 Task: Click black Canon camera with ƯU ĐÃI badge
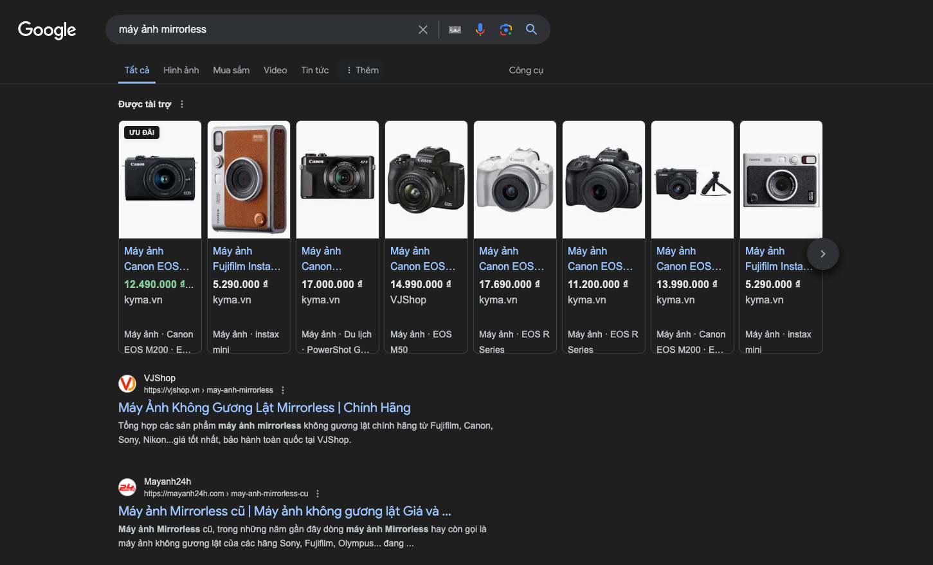point(160,179)
